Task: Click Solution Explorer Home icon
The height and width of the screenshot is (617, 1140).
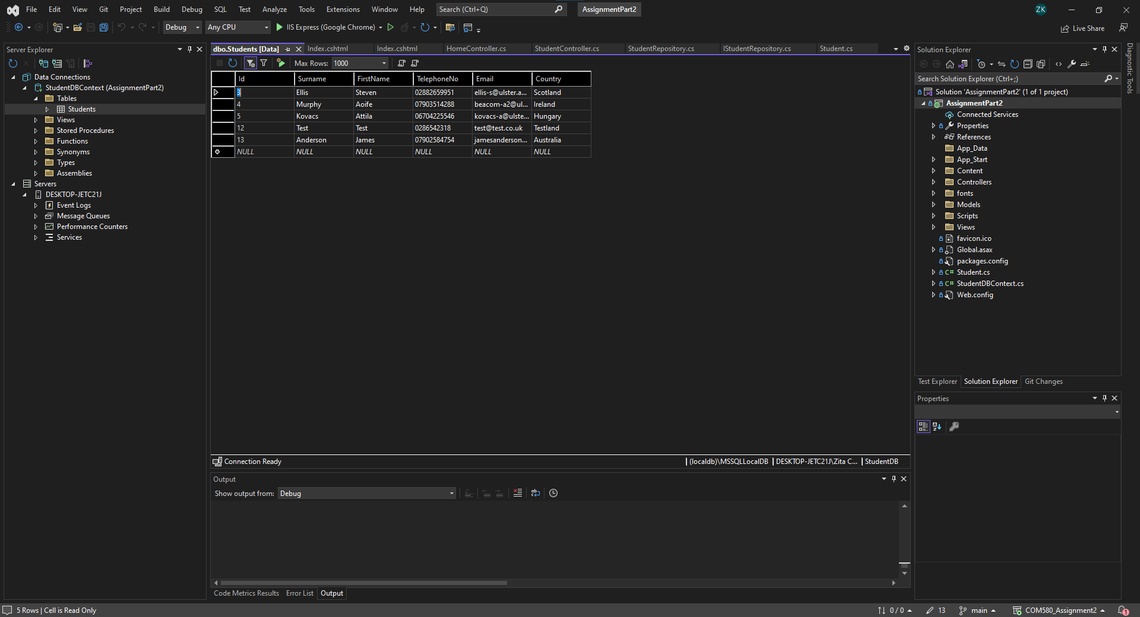Action: [x=950, y=64]
